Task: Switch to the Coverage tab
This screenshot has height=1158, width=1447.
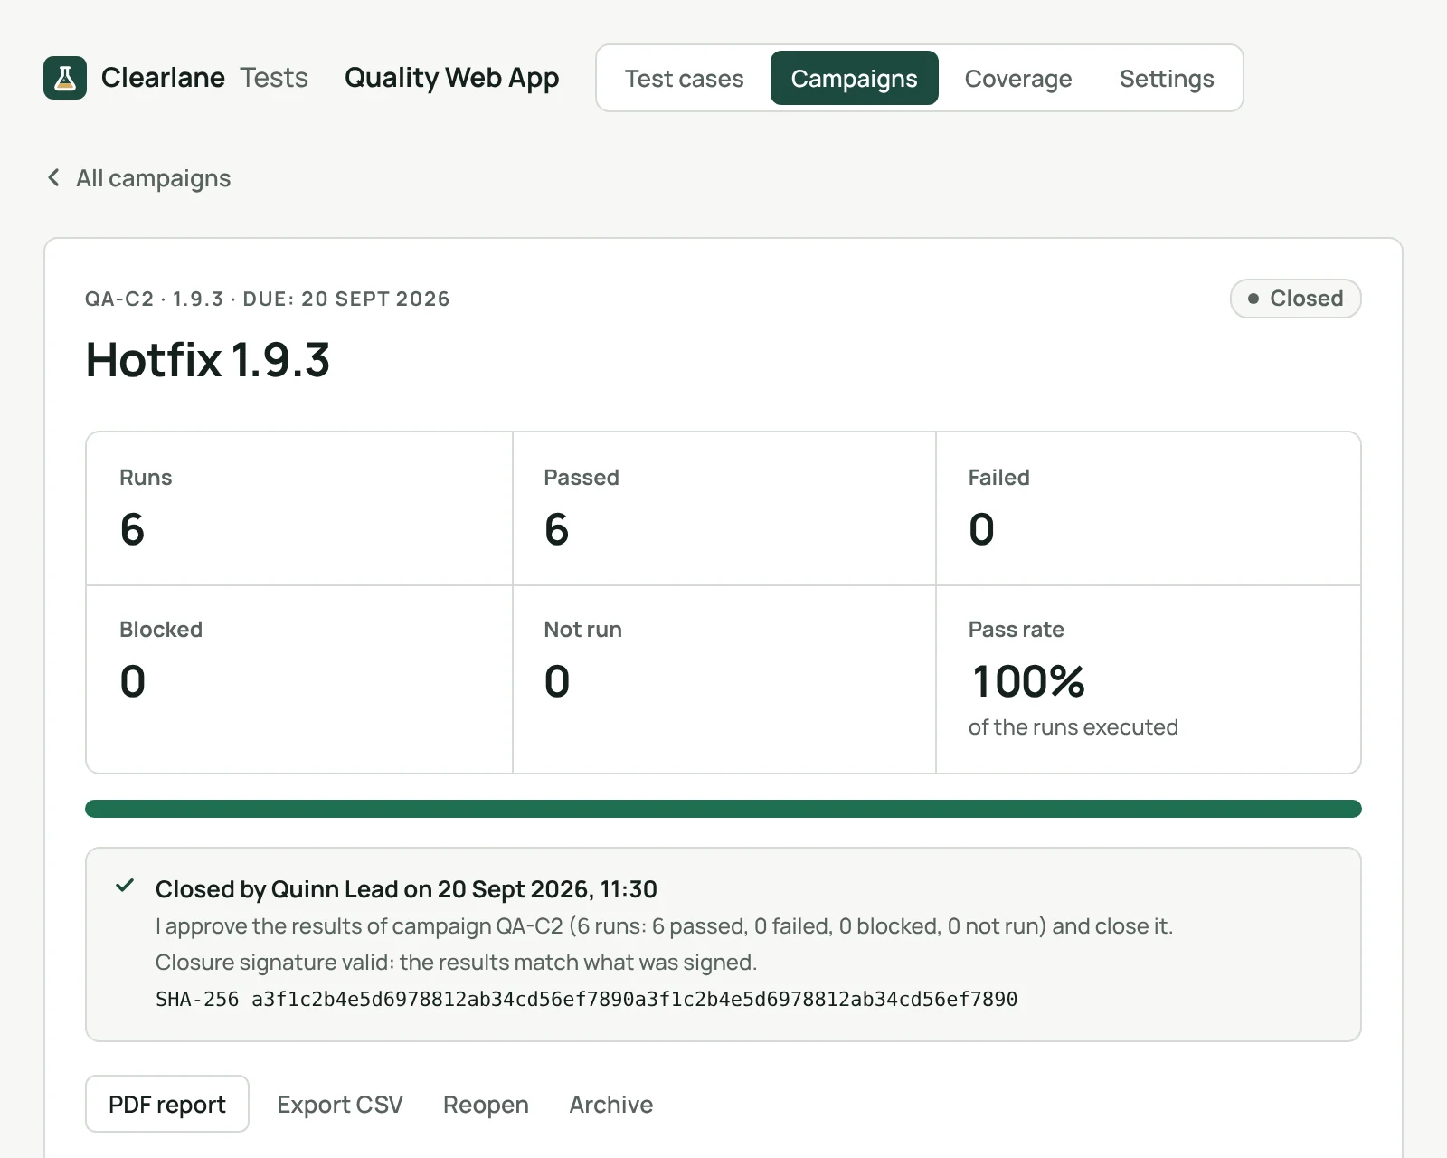Action: coord(1018,79)
